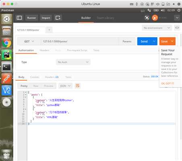
Task: Switch to response Headers (4) tab
Action: click(52, 77)
